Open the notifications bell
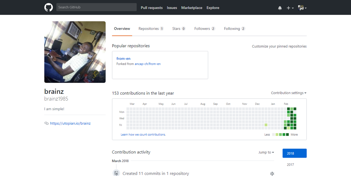 click(x=280, y=8)
